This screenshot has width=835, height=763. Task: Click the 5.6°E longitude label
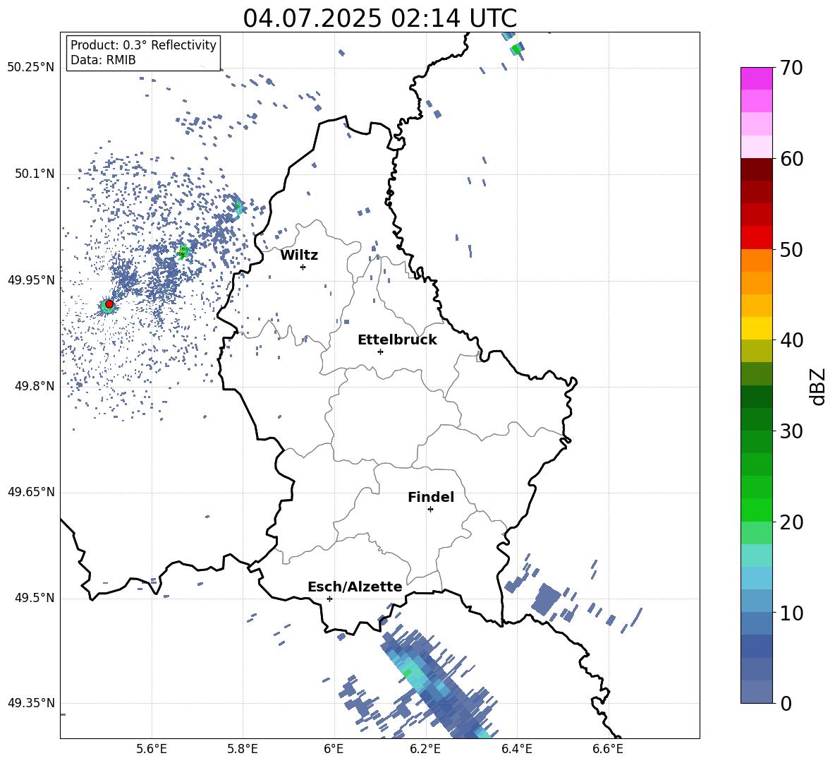152,749
